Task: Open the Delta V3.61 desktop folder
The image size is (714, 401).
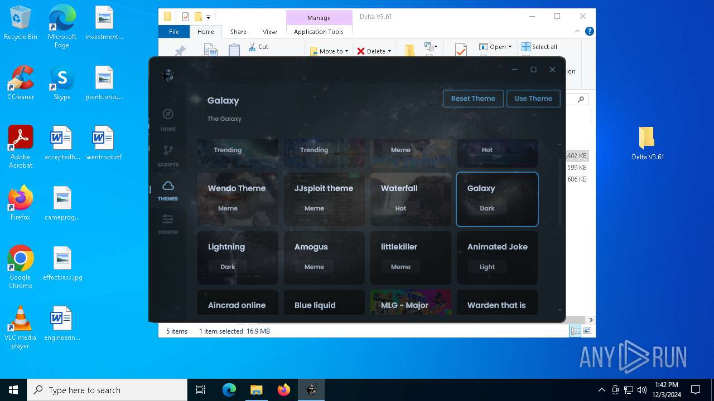Action: coord(648,144)
